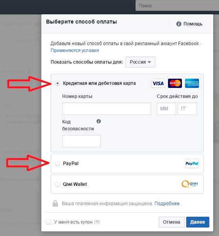Click the MasterCard logo icon
Viewport: 219px width, 236px height.
[x=175, y=83]
